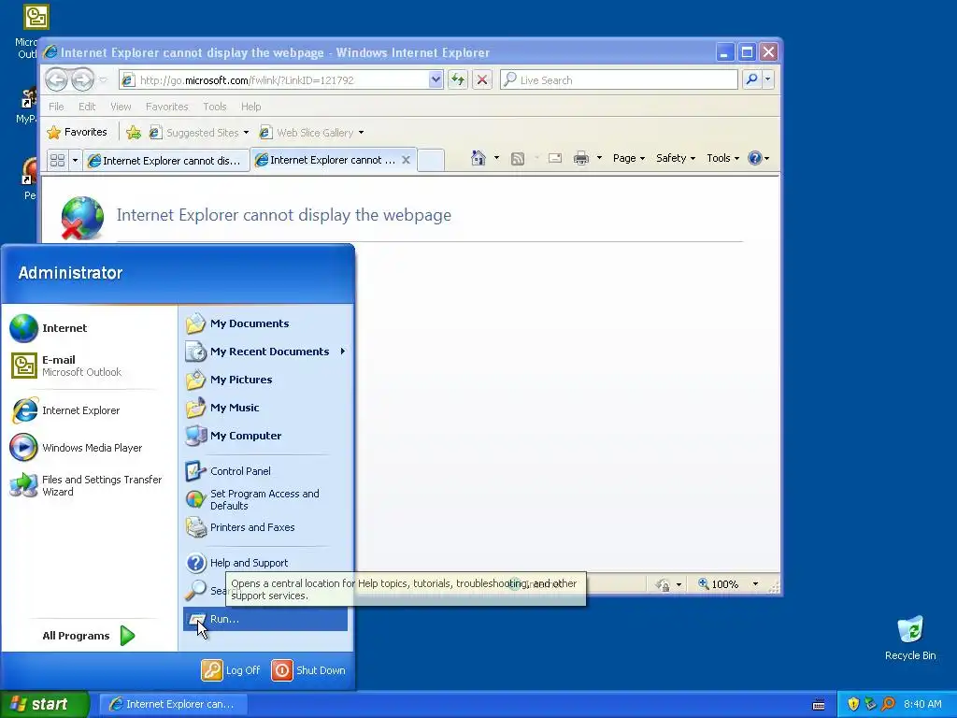Click the Read Mail envelope icon

click(555, 158)
